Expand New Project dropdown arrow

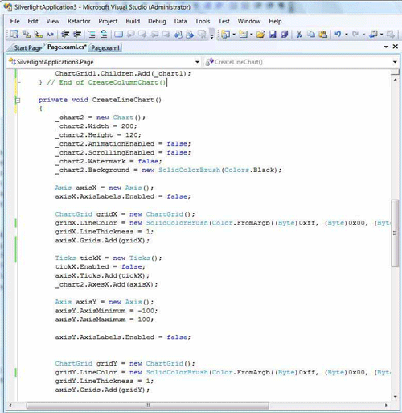point(234,35)
